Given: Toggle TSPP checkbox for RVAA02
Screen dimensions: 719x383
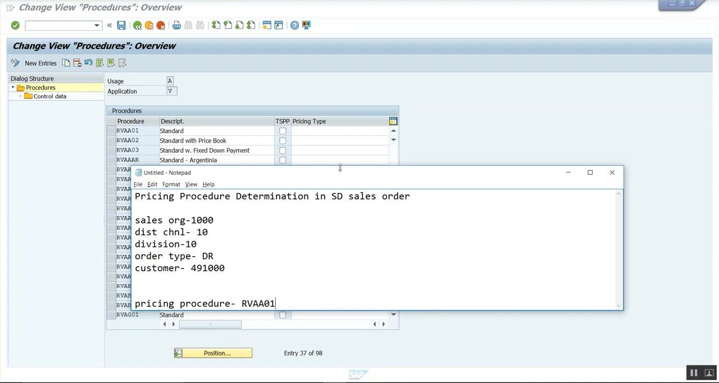Looking at the screenshot, I should 283,141.
